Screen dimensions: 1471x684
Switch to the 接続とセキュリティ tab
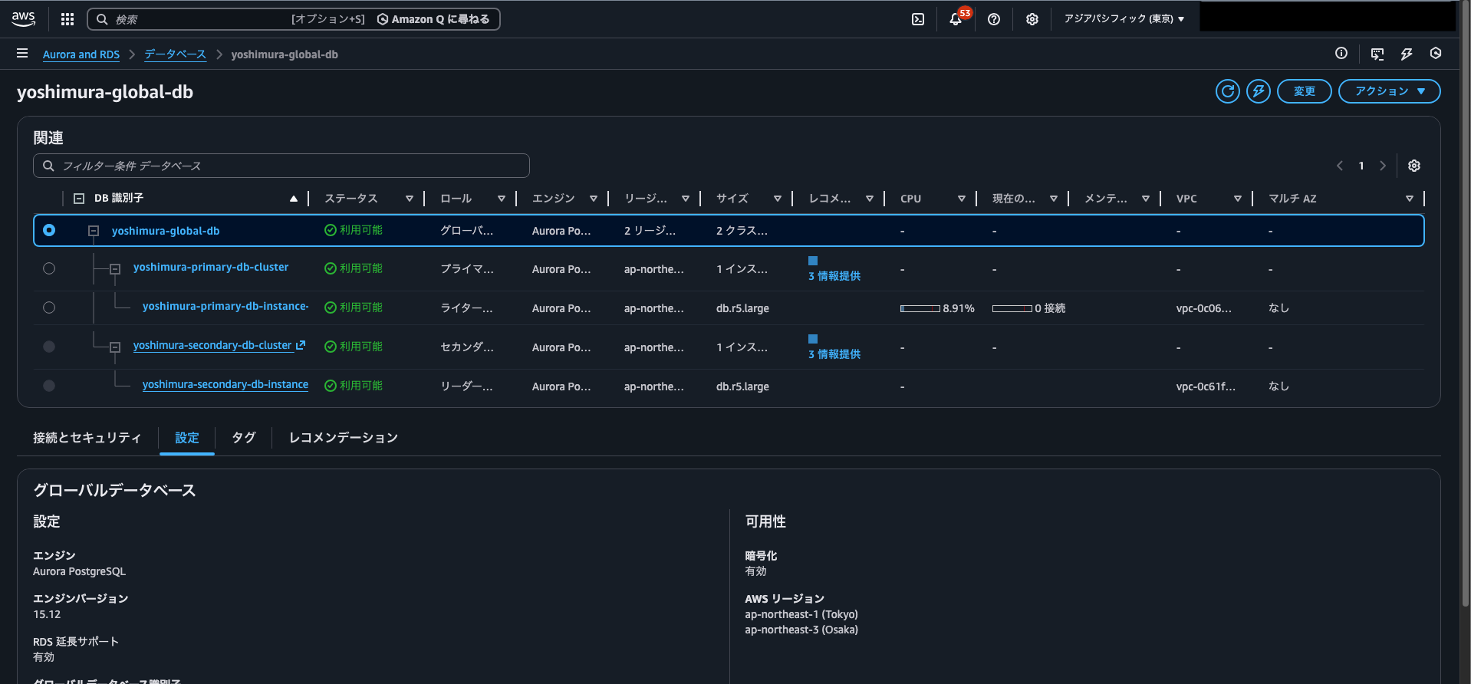click(87, 438)
